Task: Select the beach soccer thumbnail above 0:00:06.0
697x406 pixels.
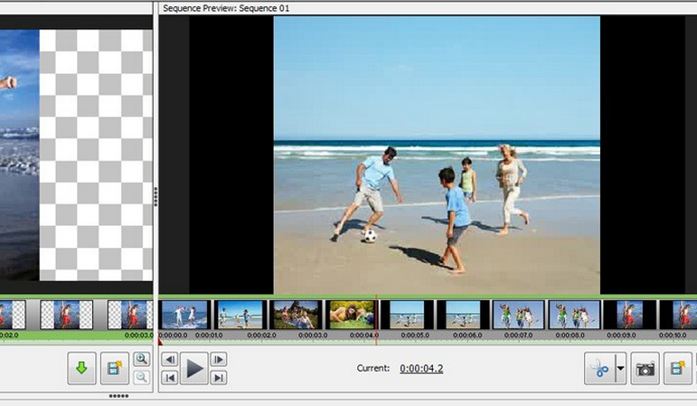Action: pos(463,315)
